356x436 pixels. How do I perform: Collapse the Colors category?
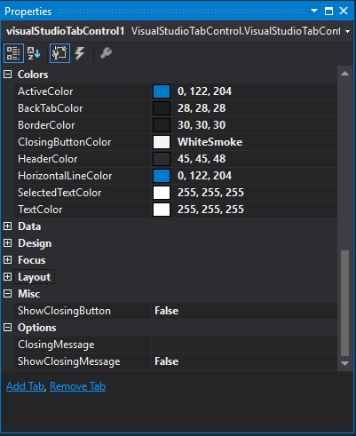coord(8,75)
